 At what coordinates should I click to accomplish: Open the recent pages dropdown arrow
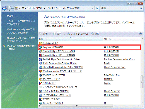pyautogui.click(x=13, y=8)
